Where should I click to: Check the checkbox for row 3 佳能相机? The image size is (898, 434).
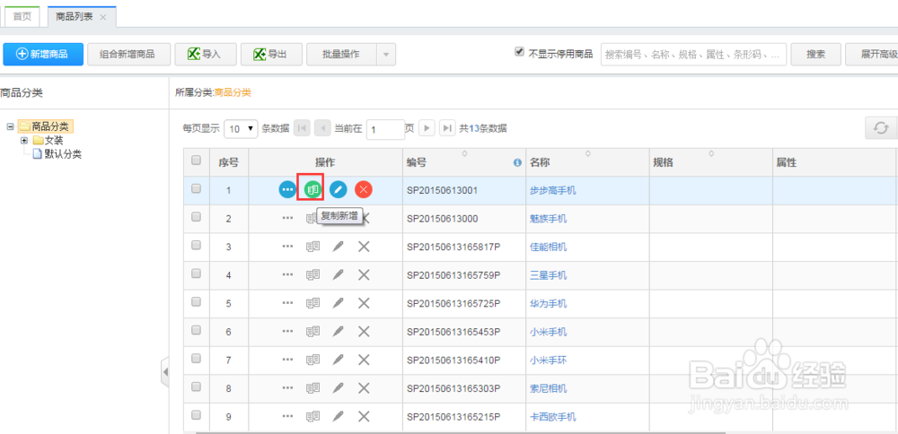tap(196, 245)
